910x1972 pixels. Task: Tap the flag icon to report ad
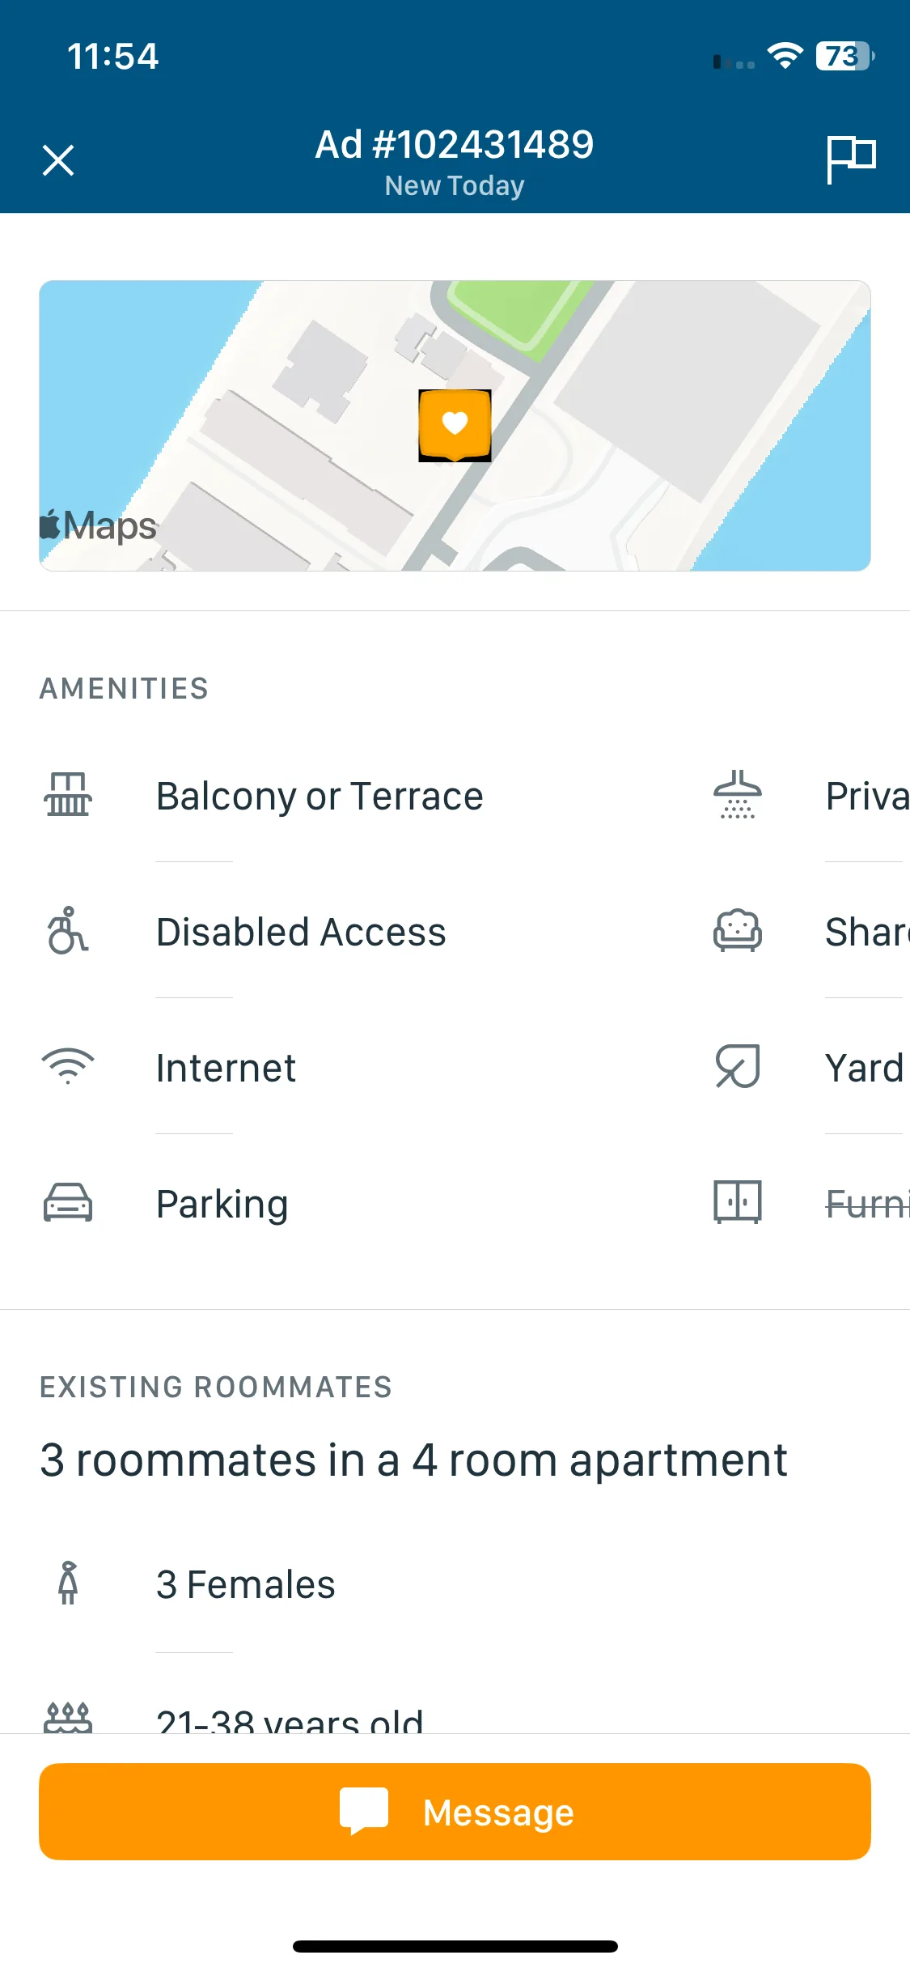851,159
